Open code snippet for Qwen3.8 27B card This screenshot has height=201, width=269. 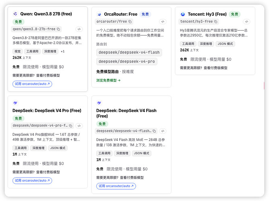pos(79,29)
